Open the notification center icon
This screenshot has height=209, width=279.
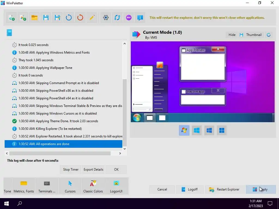270,204
